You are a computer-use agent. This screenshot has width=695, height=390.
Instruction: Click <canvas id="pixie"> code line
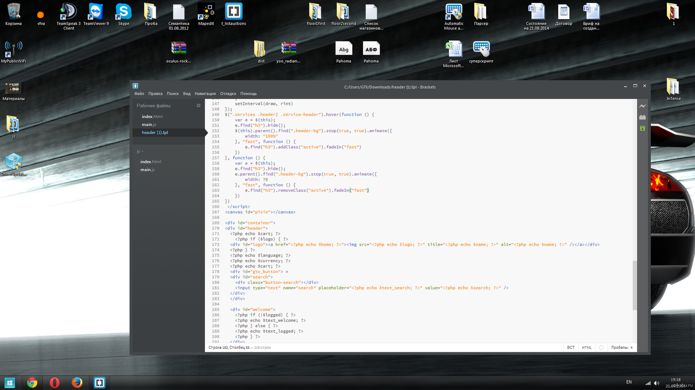(260, 212)
